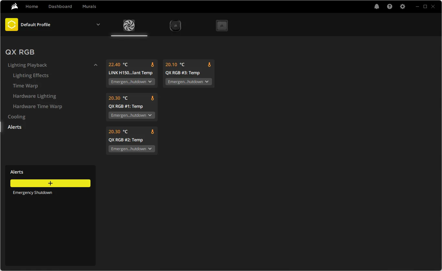Open alert dropdown on QX RGB #3 card

[189, 82]
